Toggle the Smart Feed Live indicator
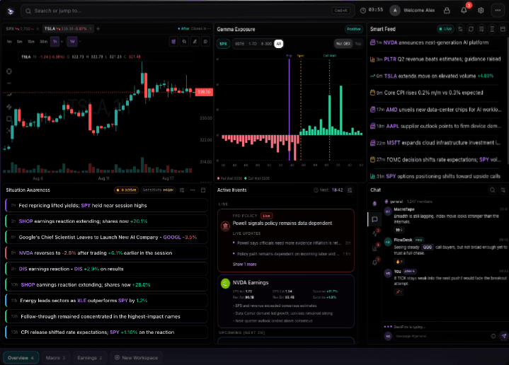Screen dimensions: 509x365 point(445,29)
